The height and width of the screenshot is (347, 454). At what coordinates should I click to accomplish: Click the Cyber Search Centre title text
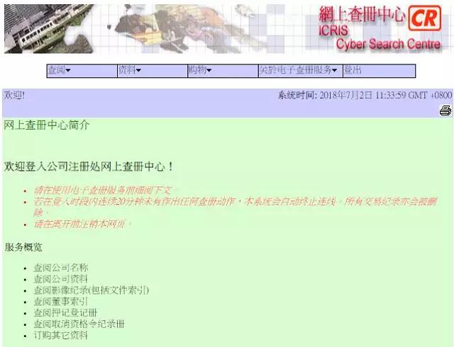(x=388, y=44)
